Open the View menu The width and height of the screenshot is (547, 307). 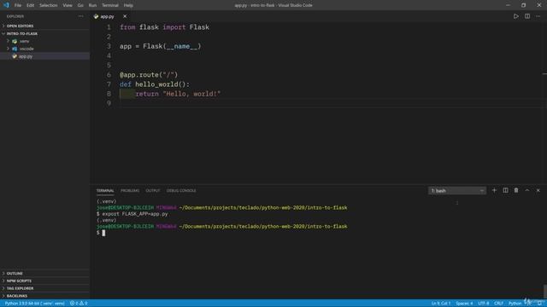[68, 5]
